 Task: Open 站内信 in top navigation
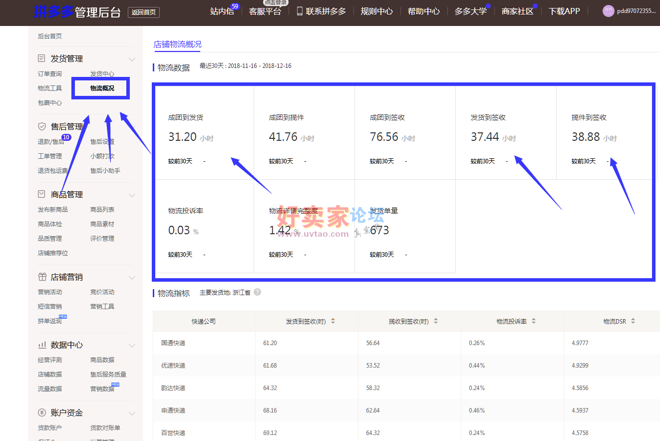222,11
